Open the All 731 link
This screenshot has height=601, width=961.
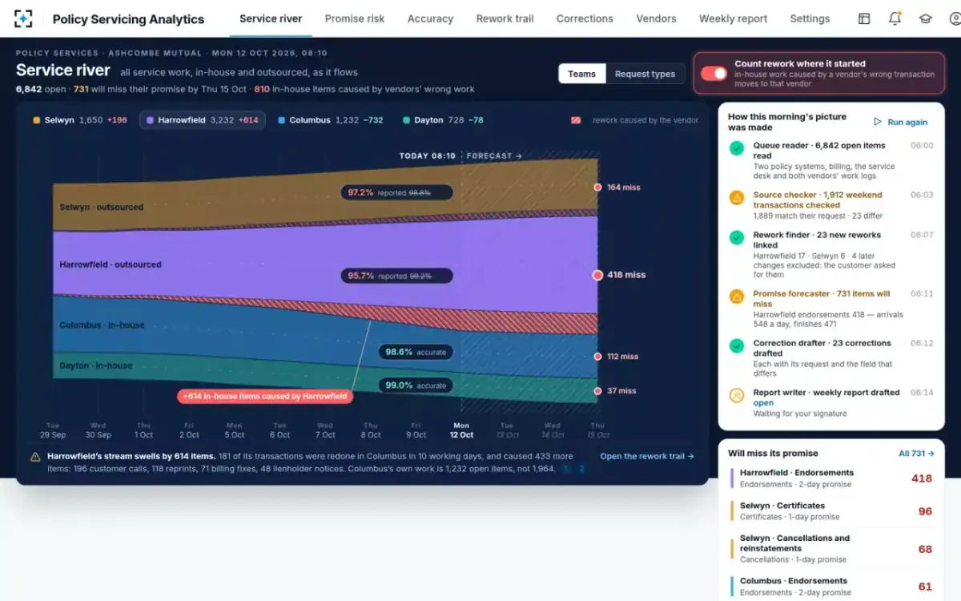click(915, 454)
